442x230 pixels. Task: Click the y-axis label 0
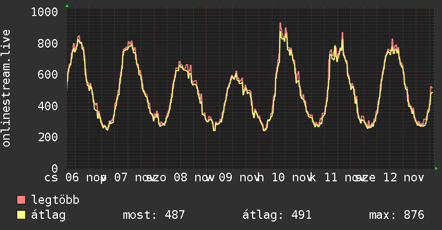(x=55, y=168)
